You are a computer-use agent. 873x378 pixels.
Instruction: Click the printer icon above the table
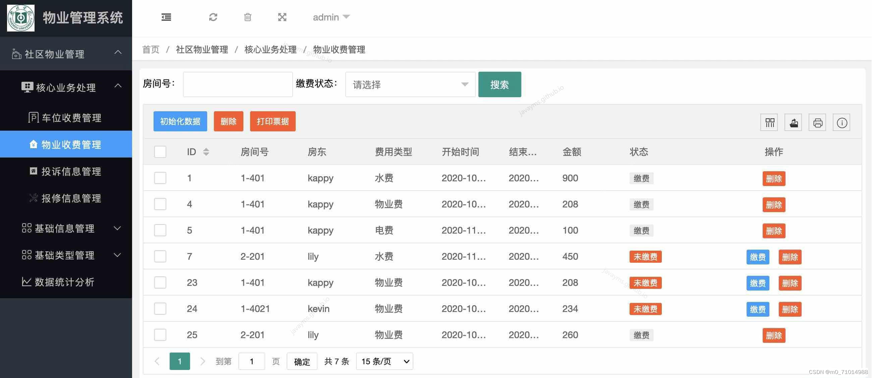coord(817,122)
